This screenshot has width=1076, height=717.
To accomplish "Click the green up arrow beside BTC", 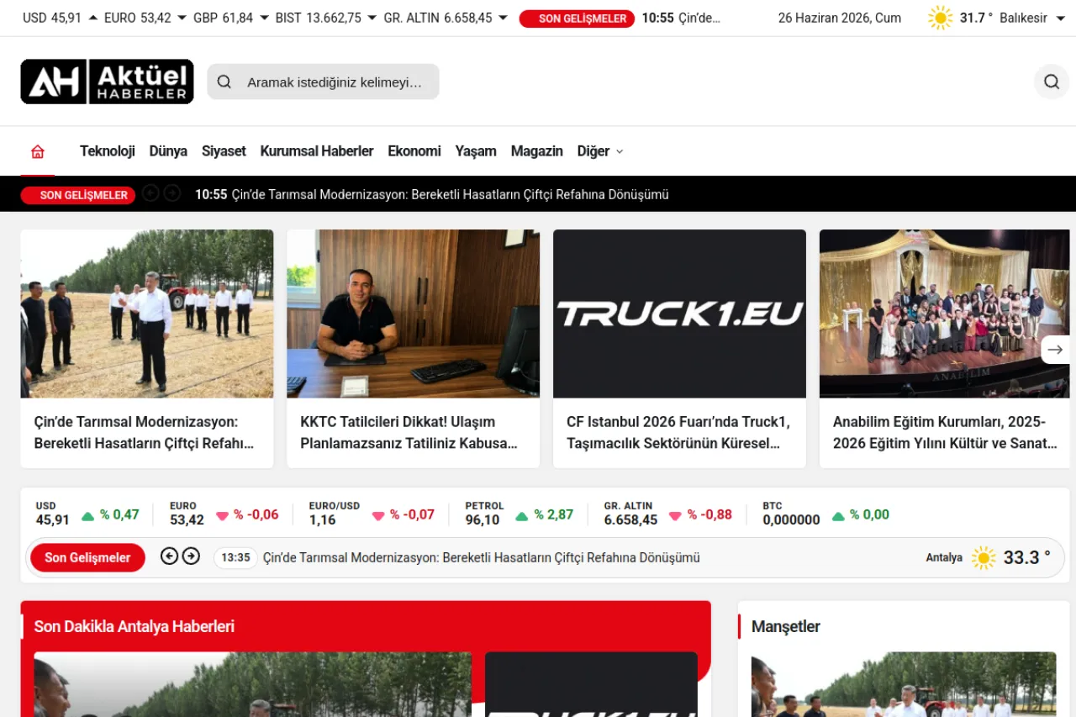I will 837,515.
